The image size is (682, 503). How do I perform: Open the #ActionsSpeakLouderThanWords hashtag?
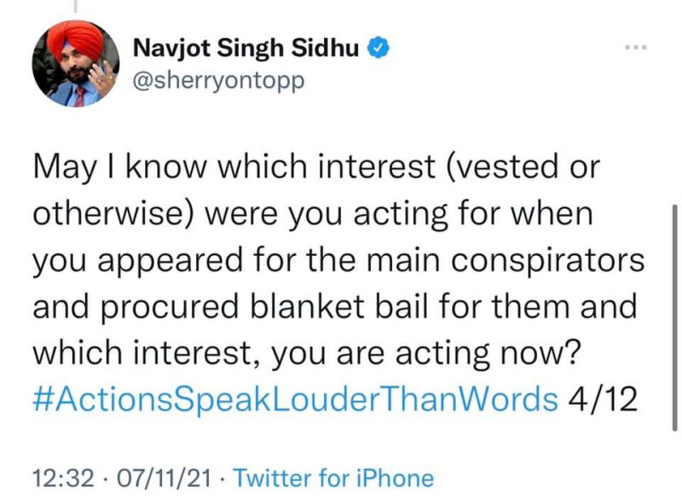[x=295, y=396]
